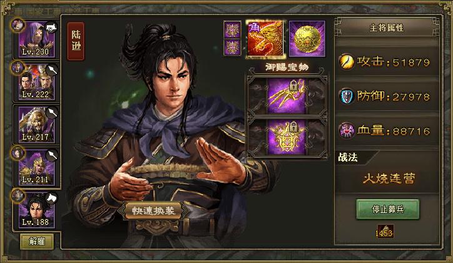Select the Lv. 217 armored general portrait
Screen dimensions: 453x263
coord(36,125)
